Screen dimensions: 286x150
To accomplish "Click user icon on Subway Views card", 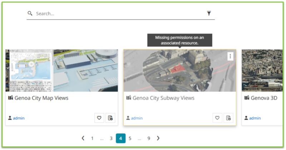I will 128,118.
